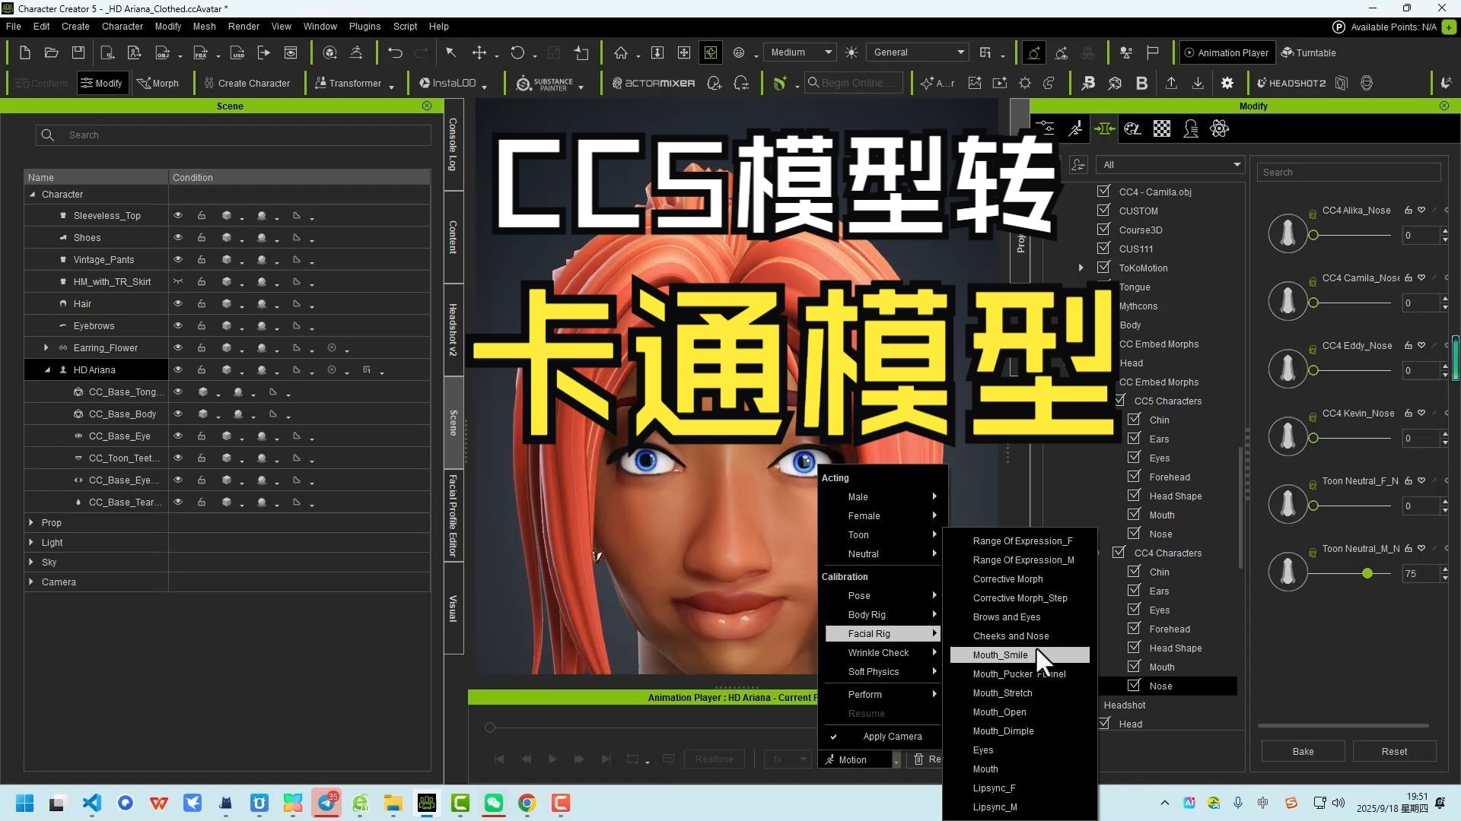Open the Motion Pose tab icon in Modify
1461x821 pixels.
(1075, 128)
